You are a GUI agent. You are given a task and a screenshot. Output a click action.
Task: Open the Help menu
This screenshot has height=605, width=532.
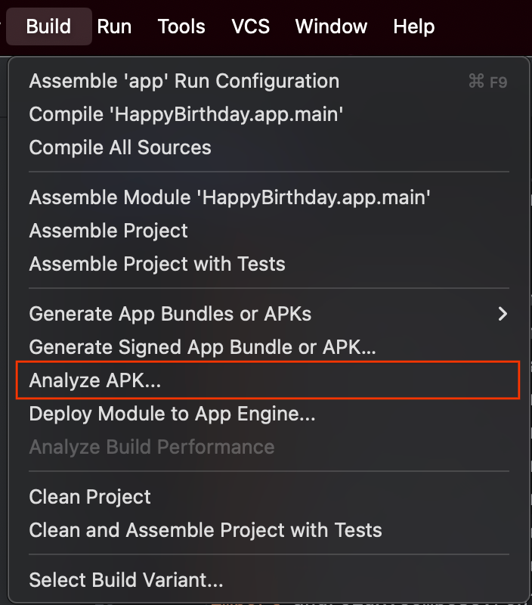pos(413,26)
